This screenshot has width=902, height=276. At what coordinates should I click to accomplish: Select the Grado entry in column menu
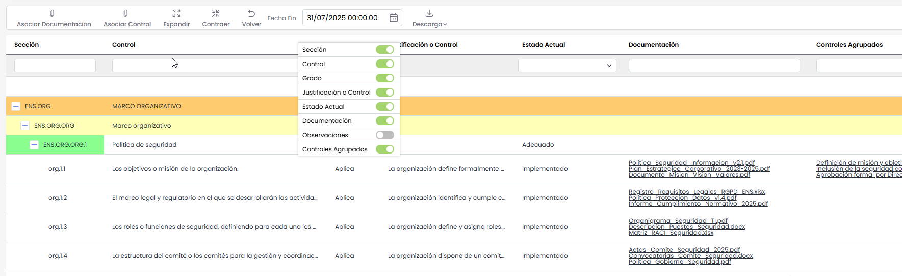pyautogui.click(x=312, y=78)
